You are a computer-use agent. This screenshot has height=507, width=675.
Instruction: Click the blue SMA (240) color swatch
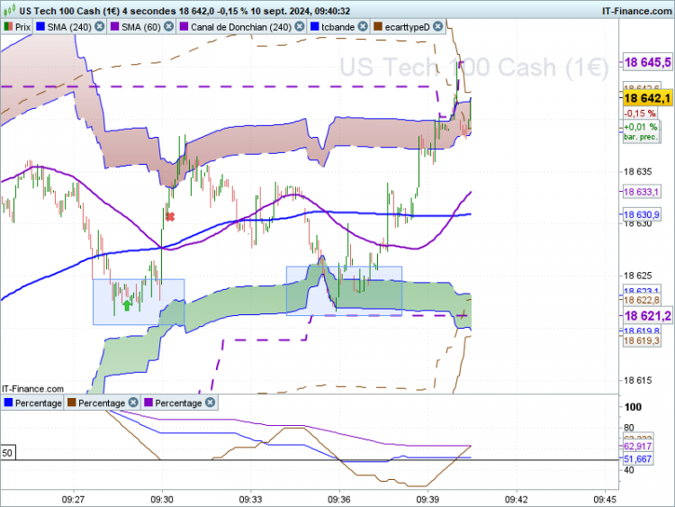point(40,27)
